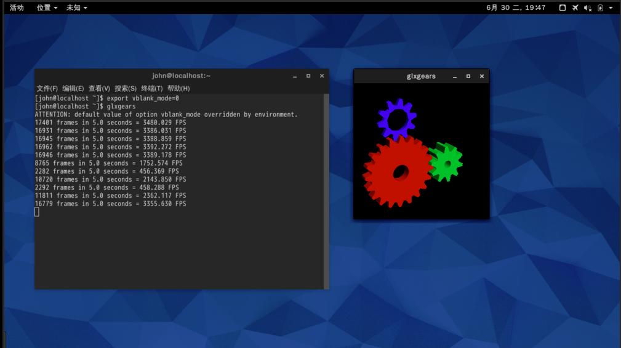This screenshot has width=621, height=348.
Task: Click the line "16931 frames" 3386.031 FPS
Action: [x=111, y=131]
